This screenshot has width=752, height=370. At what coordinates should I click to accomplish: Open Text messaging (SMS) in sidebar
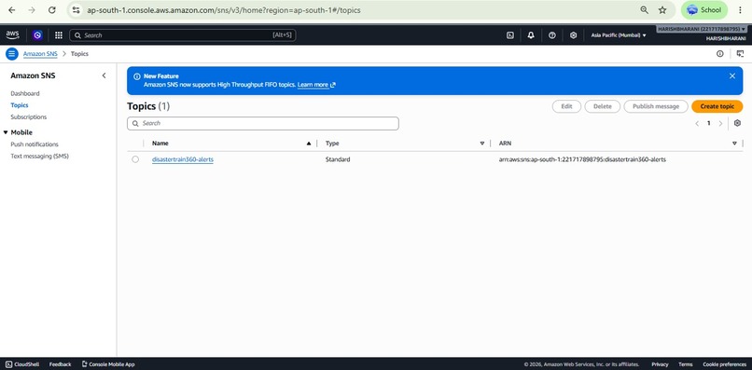pos(40,157)
